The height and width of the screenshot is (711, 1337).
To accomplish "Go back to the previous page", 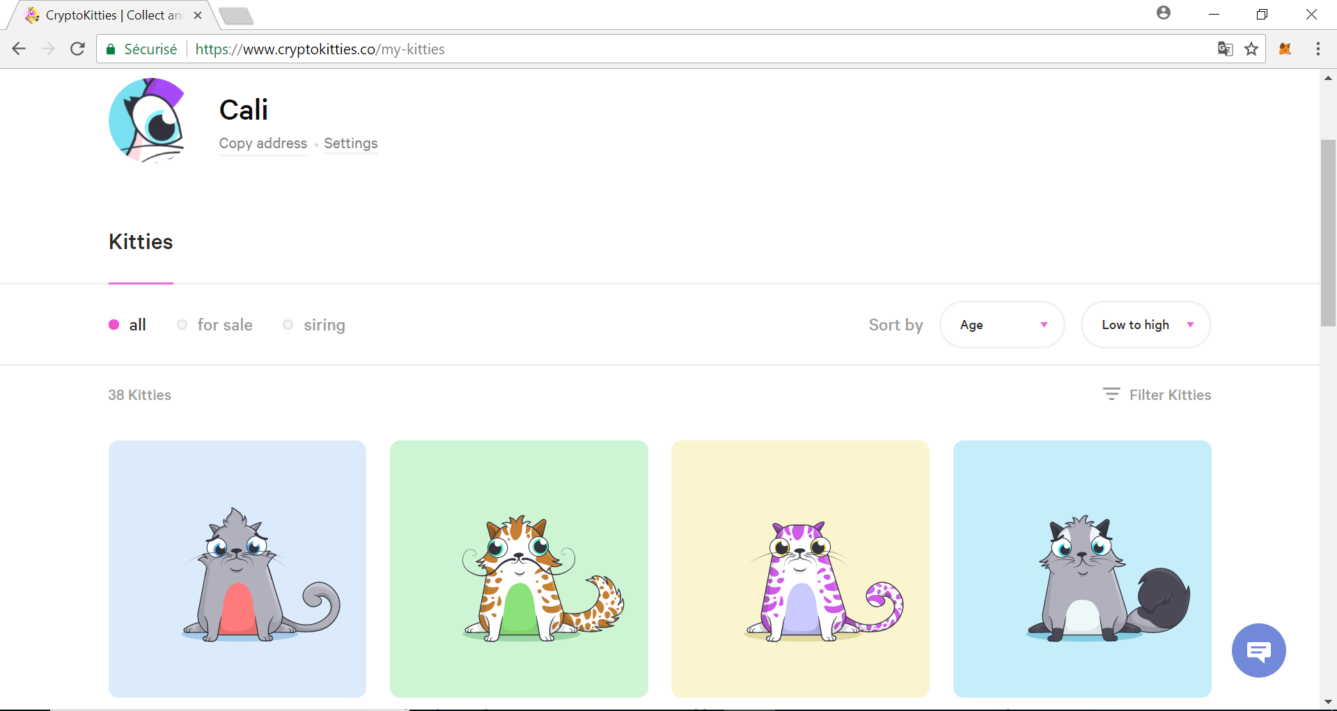I will point(19,49).
